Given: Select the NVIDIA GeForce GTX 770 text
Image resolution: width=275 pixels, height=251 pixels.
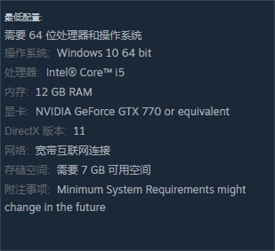Looking at the screenshot, I should pyautogui.click(x=98, y=112).
